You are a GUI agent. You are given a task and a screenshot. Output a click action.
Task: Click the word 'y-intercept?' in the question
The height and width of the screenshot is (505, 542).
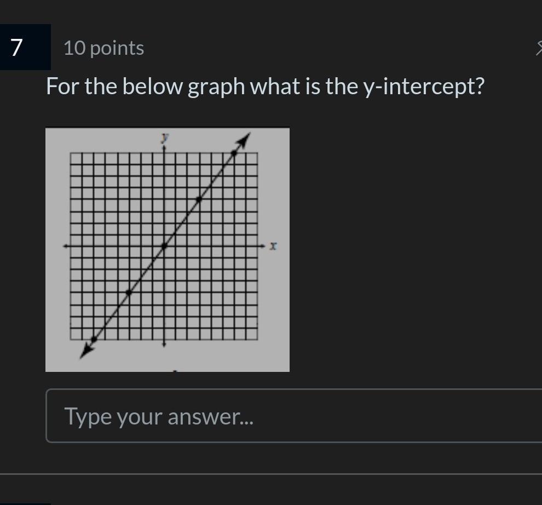pos(424,87)
